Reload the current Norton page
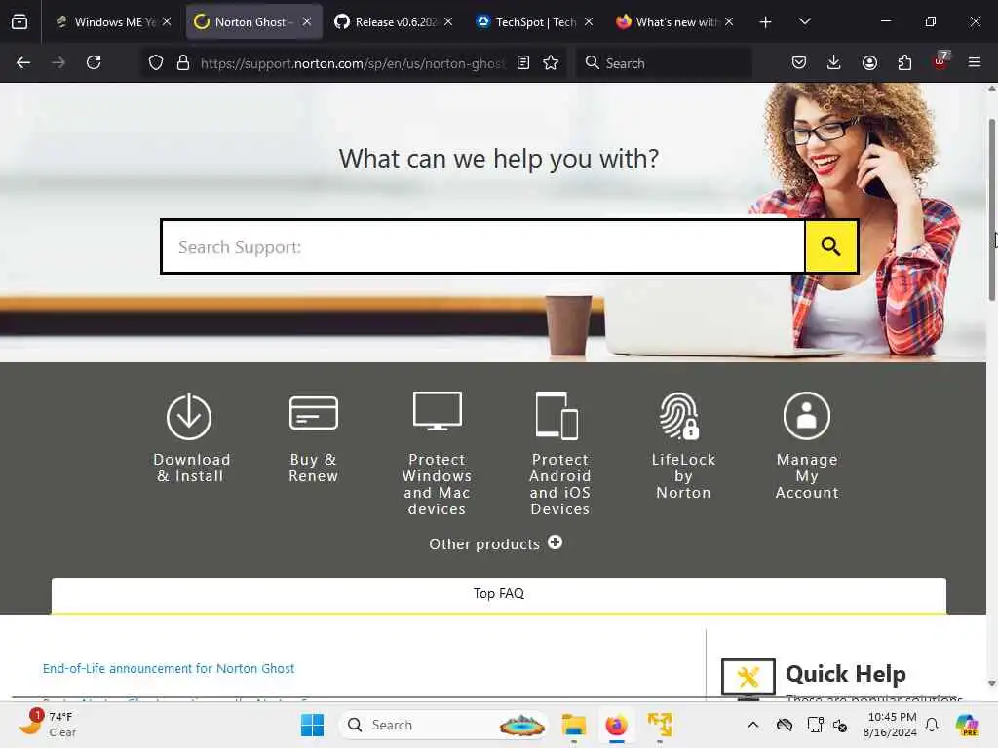 [94, 62]
